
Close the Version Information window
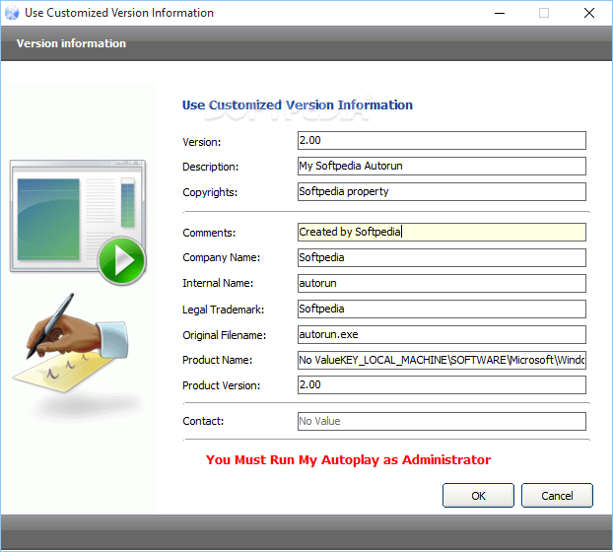pos(589,13)
